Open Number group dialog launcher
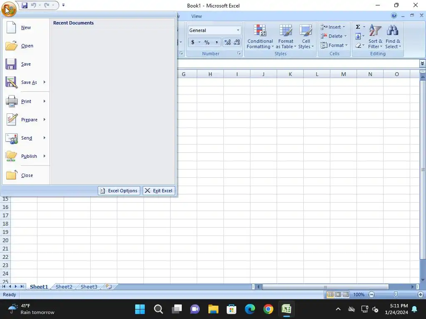Viewport: 426px width, 319px height. click(x=239, y=54)
